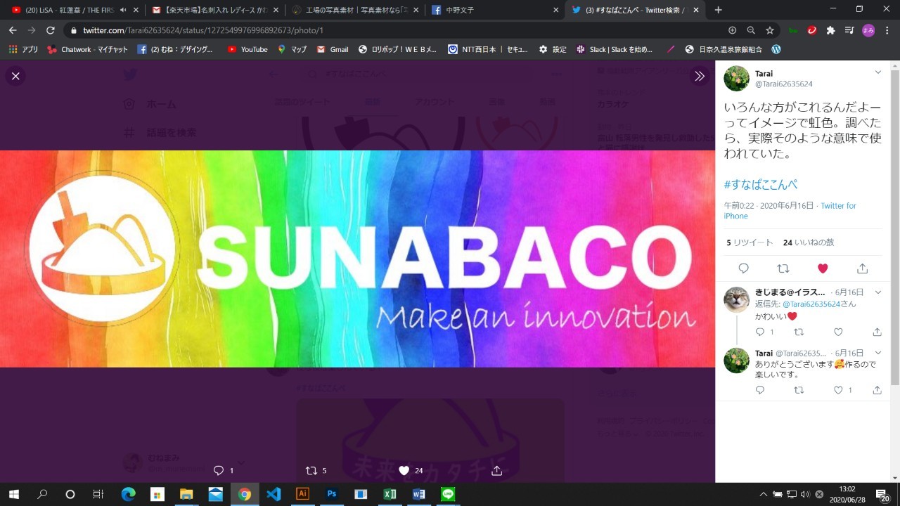Open the Windows Start menu
Screen dimensions: 900x506
pyautogui.click(x=13, y=494)
